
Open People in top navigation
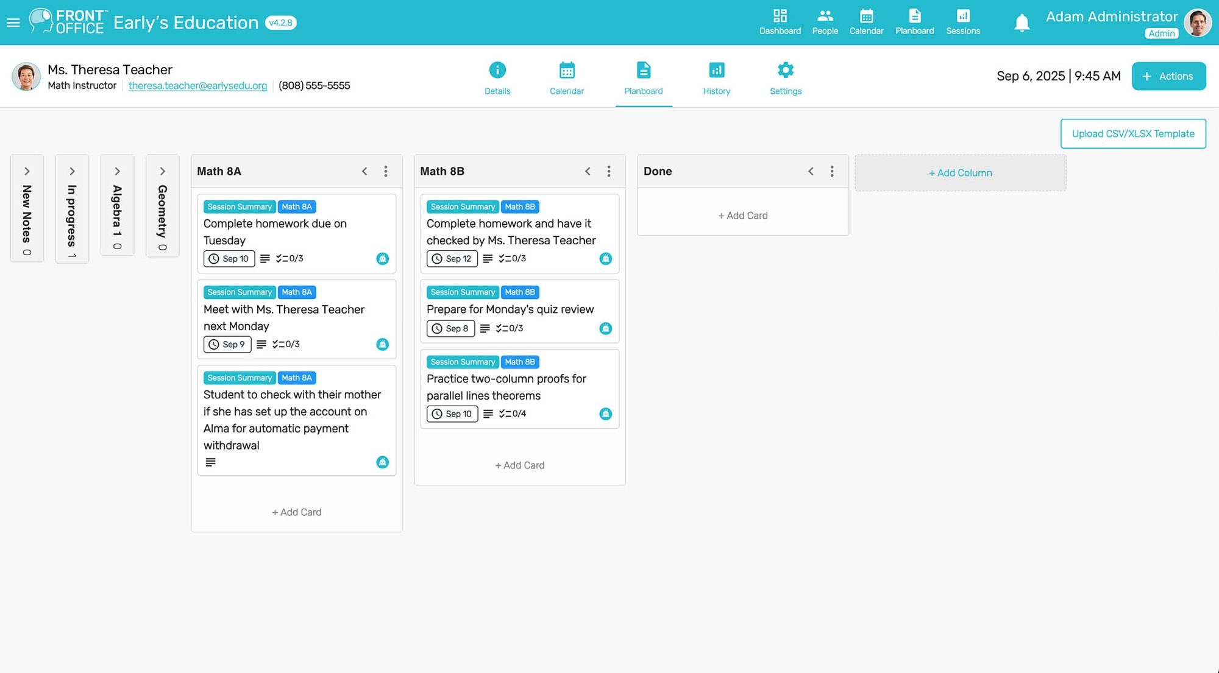point(825,22)
